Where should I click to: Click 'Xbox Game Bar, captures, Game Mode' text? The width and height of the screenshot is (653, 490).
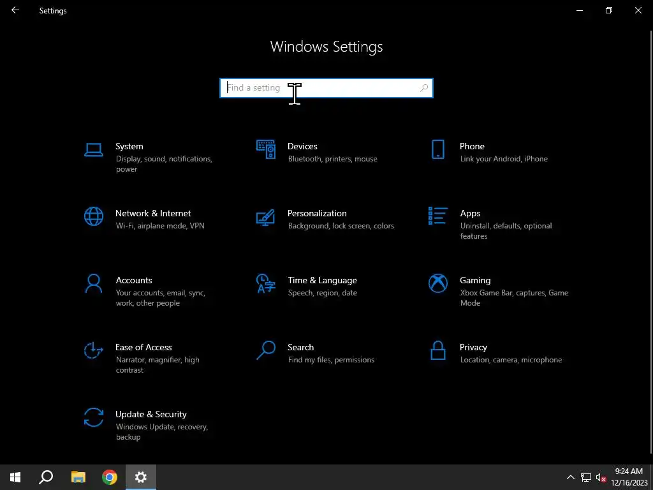514,298
